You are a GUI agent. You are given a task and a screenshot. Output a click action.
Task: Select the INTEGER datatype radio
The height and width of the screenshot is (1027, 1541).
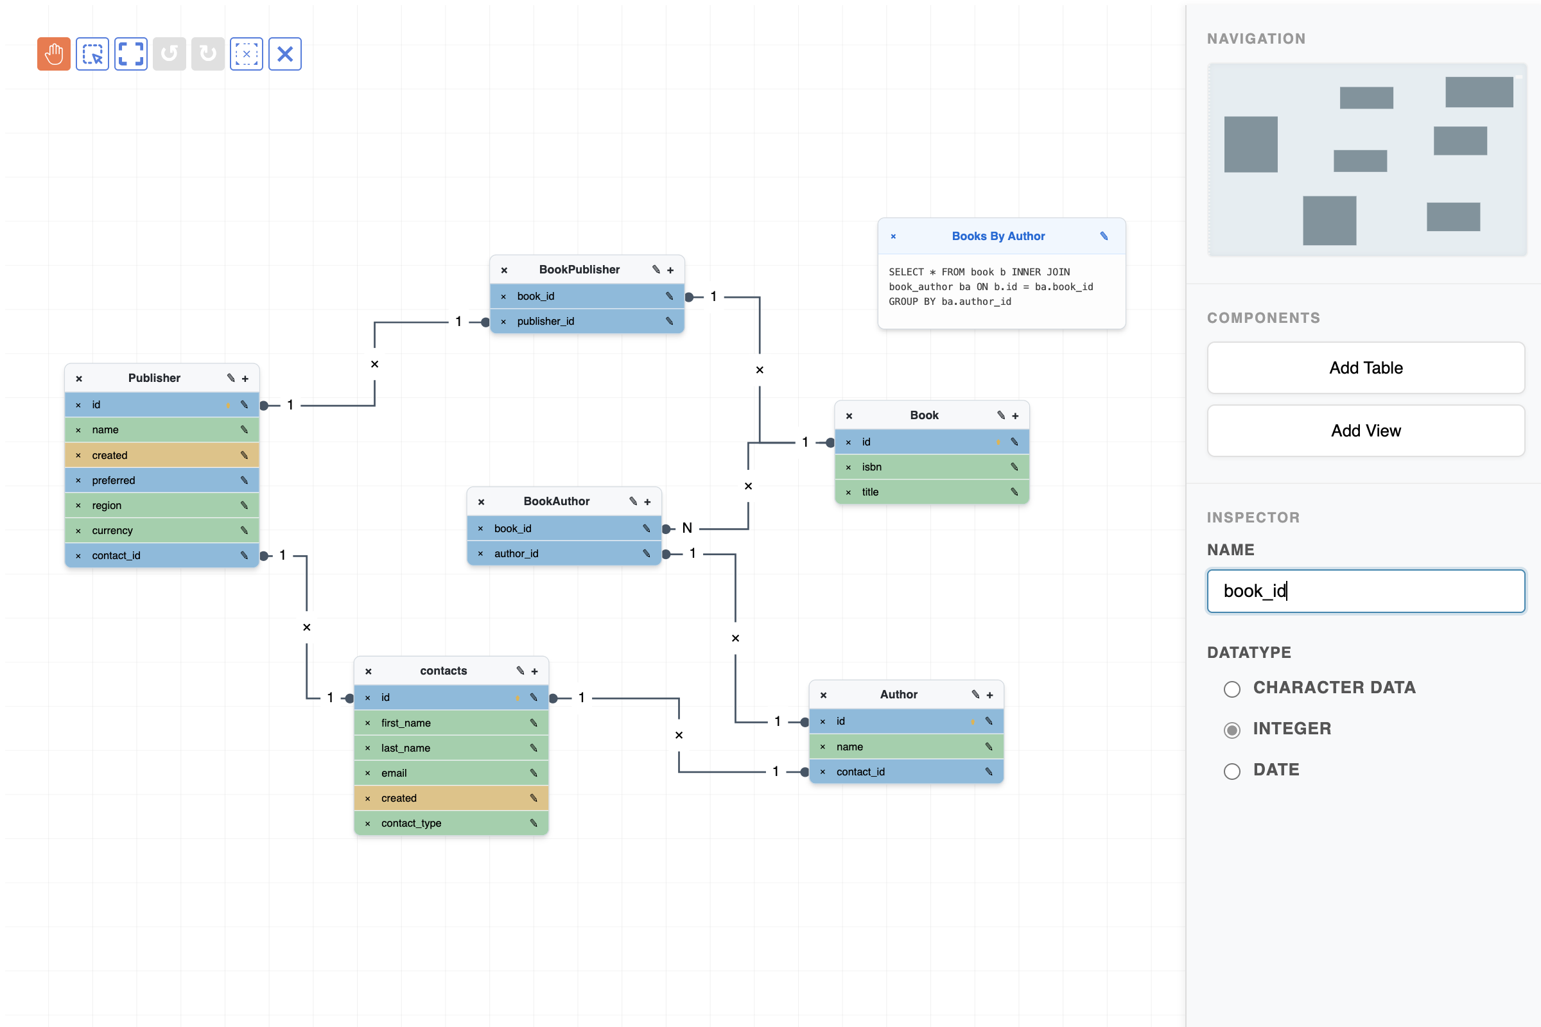pos(1232,730)
